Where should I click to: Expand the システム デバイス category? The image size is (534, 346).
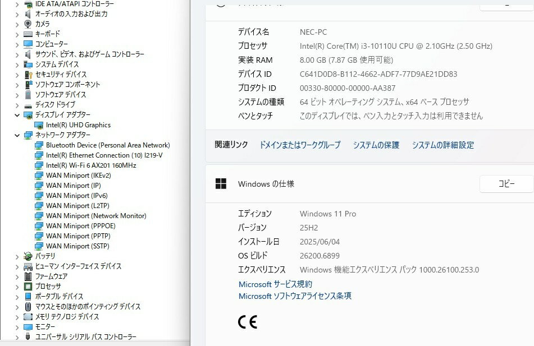click(16, 64)
